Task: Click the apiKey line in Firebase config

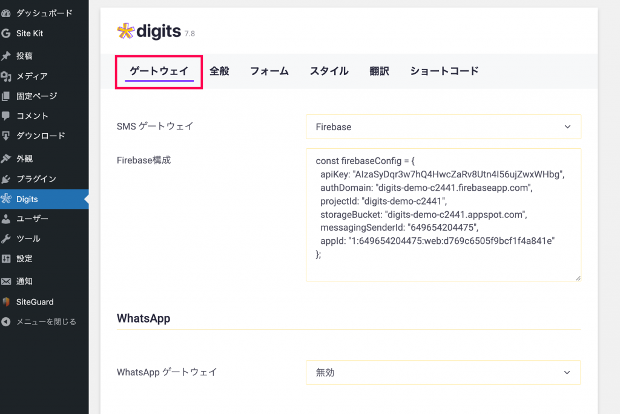Action: [x=443, y=174]
